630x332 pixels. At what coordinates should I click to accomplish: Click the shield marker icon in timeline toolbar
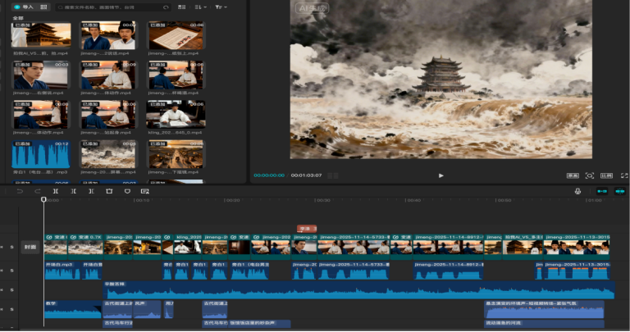[127, 191]
